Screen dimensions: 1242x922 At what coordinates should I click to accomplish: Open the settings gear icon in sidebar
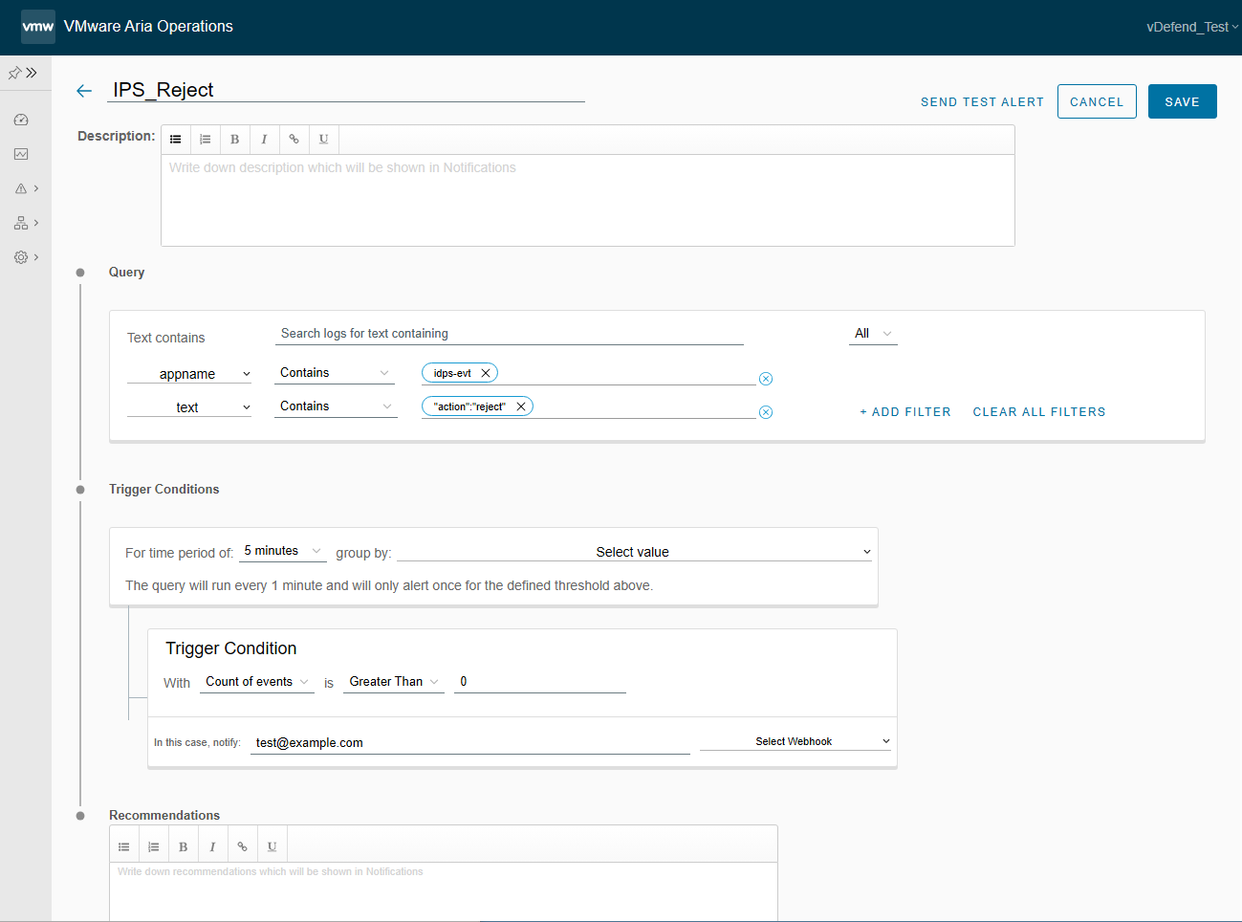click(21, 257)
